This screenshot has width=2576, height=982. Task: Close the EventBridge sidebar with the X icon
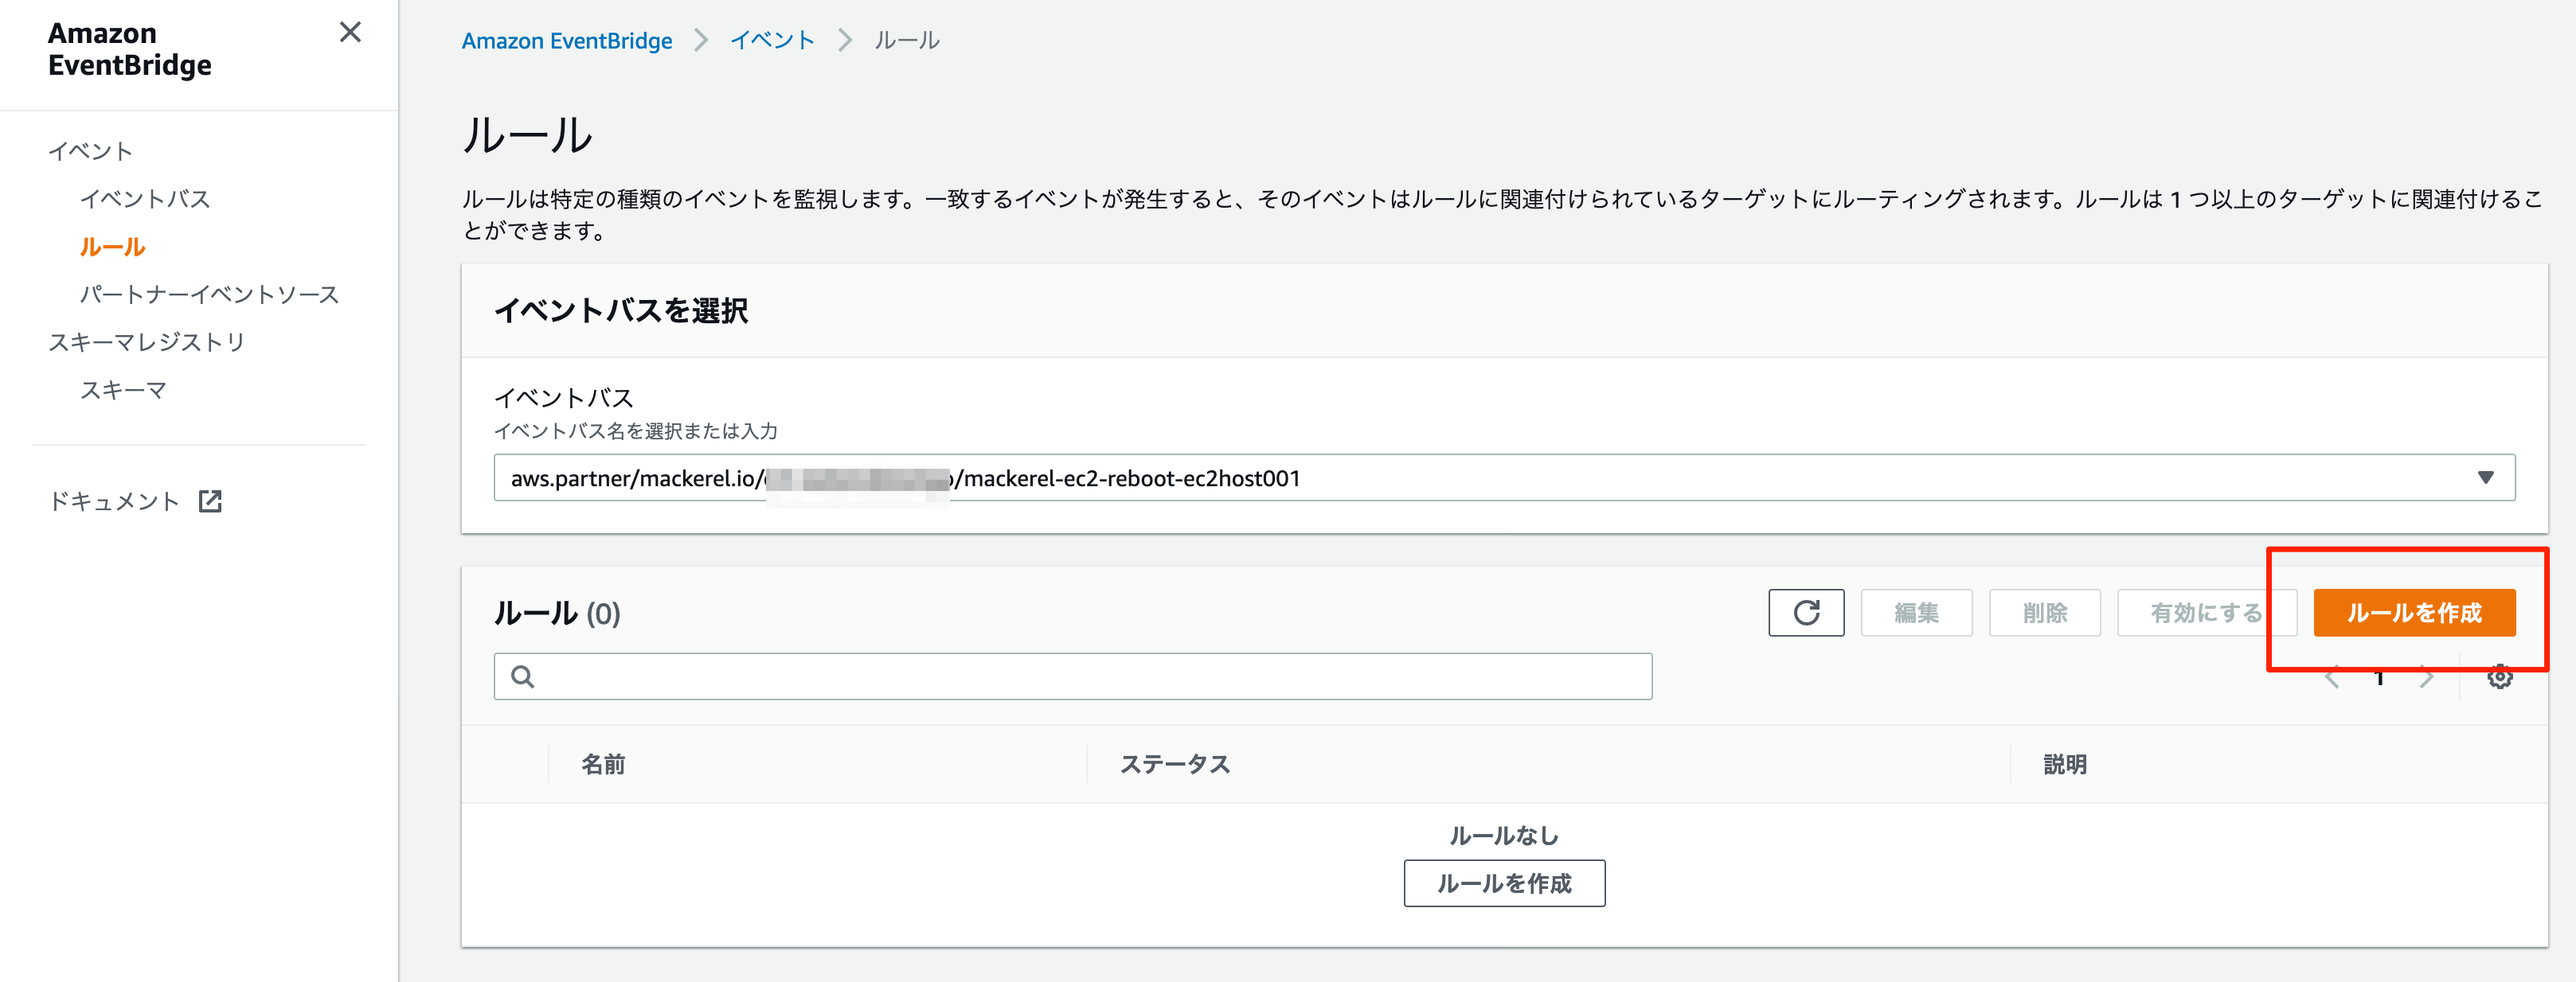pyautogui.click(x=350, y=33)
